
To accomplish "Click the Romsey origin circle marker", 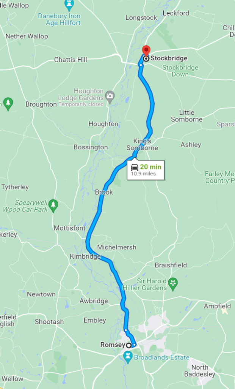I will coord(129,345).
